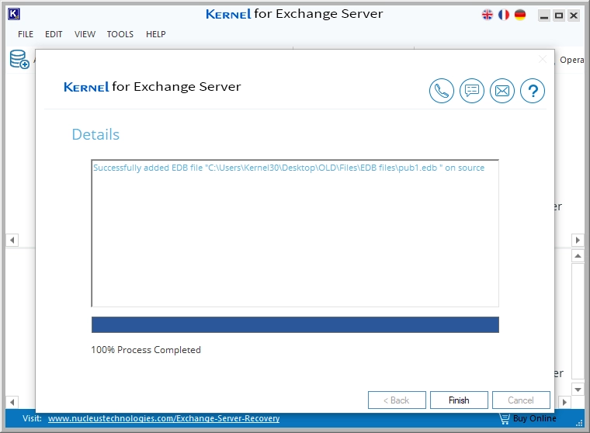Maximize the Kernel application window
Image resolution: width=590 pixels, height=433 pixels.
pyautogui.click(x=559, y=16)
